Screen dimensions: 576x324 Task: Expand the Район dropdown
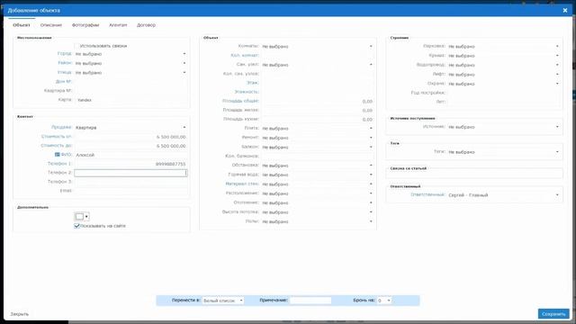[x=131, y=63]
